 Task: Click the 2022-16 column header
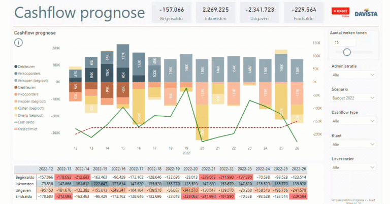(x=118, y=169)
